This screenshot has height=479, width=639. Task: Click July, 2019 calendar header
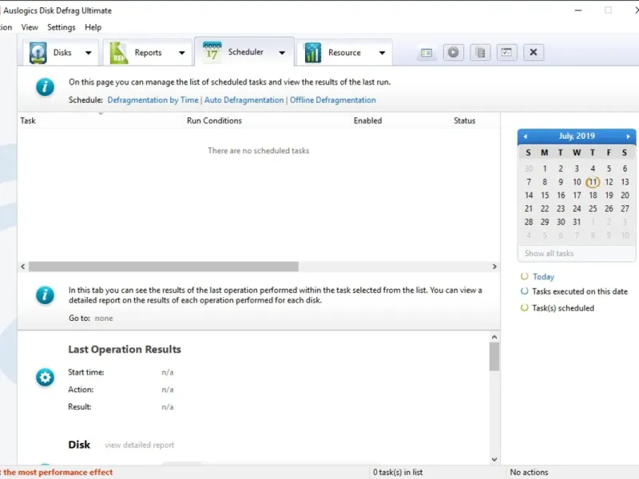(577, 136)
